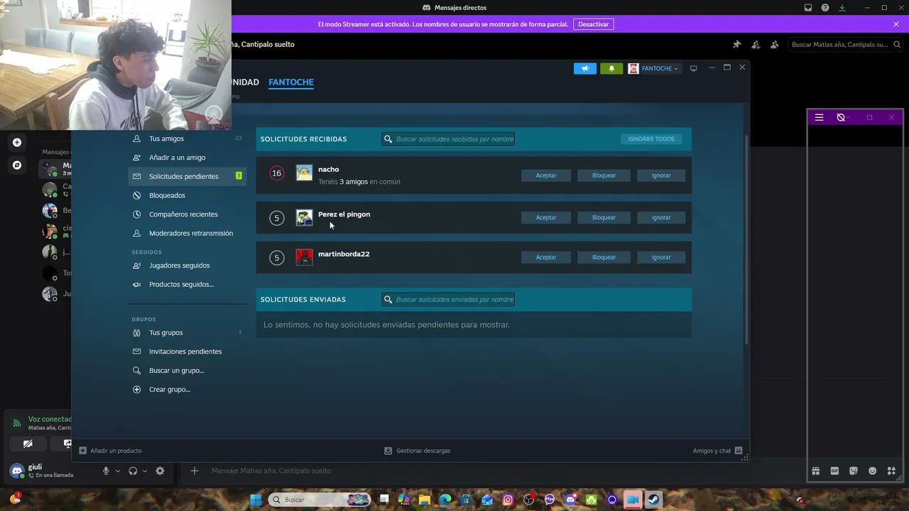Open hamburger menu in purple window
Image resolution: width=909 pixels, height=511 pixels.
pos(819,118)
